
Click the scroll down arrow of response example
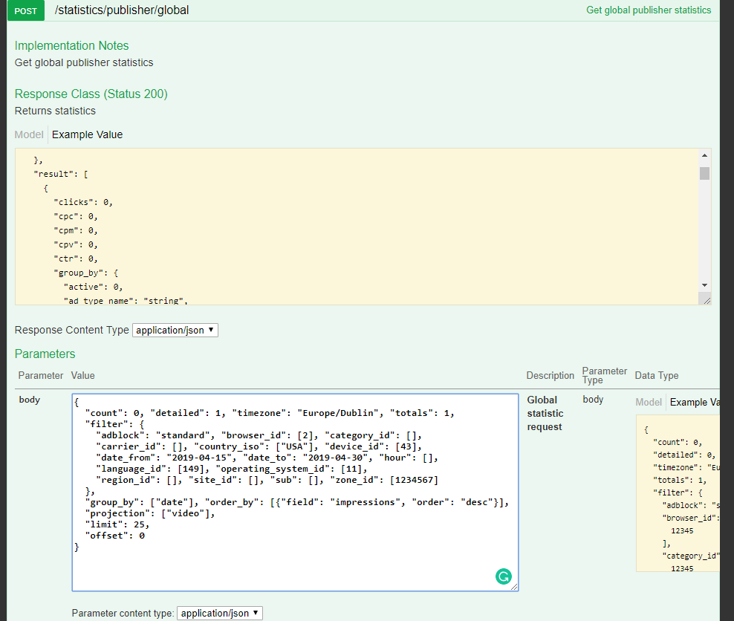(704, 285)
